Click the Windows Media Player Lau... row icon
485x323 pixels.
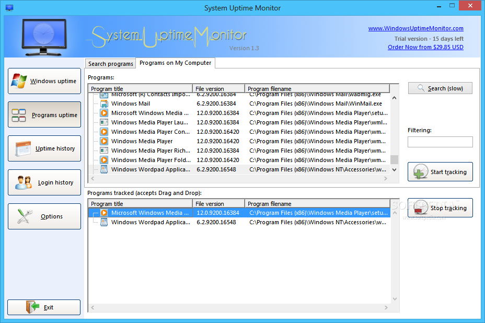104,122
